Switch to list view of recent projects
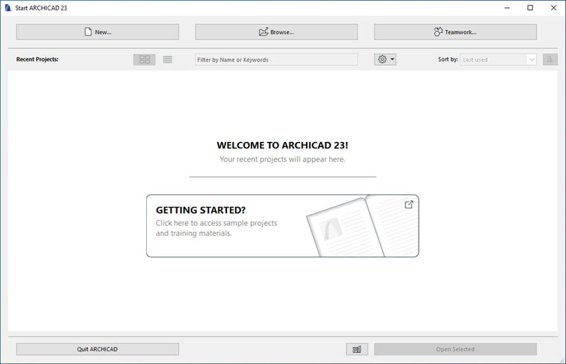 coord(167,60)
